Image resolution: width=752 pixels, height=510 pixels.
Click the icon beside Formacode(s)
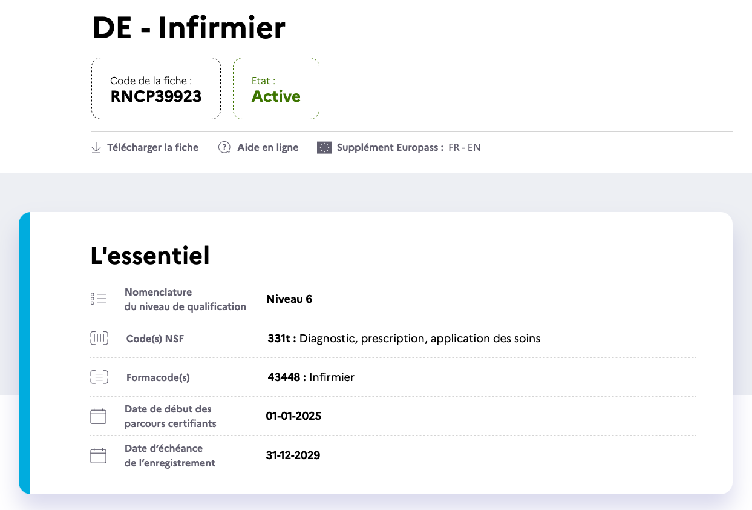point(99,377)
